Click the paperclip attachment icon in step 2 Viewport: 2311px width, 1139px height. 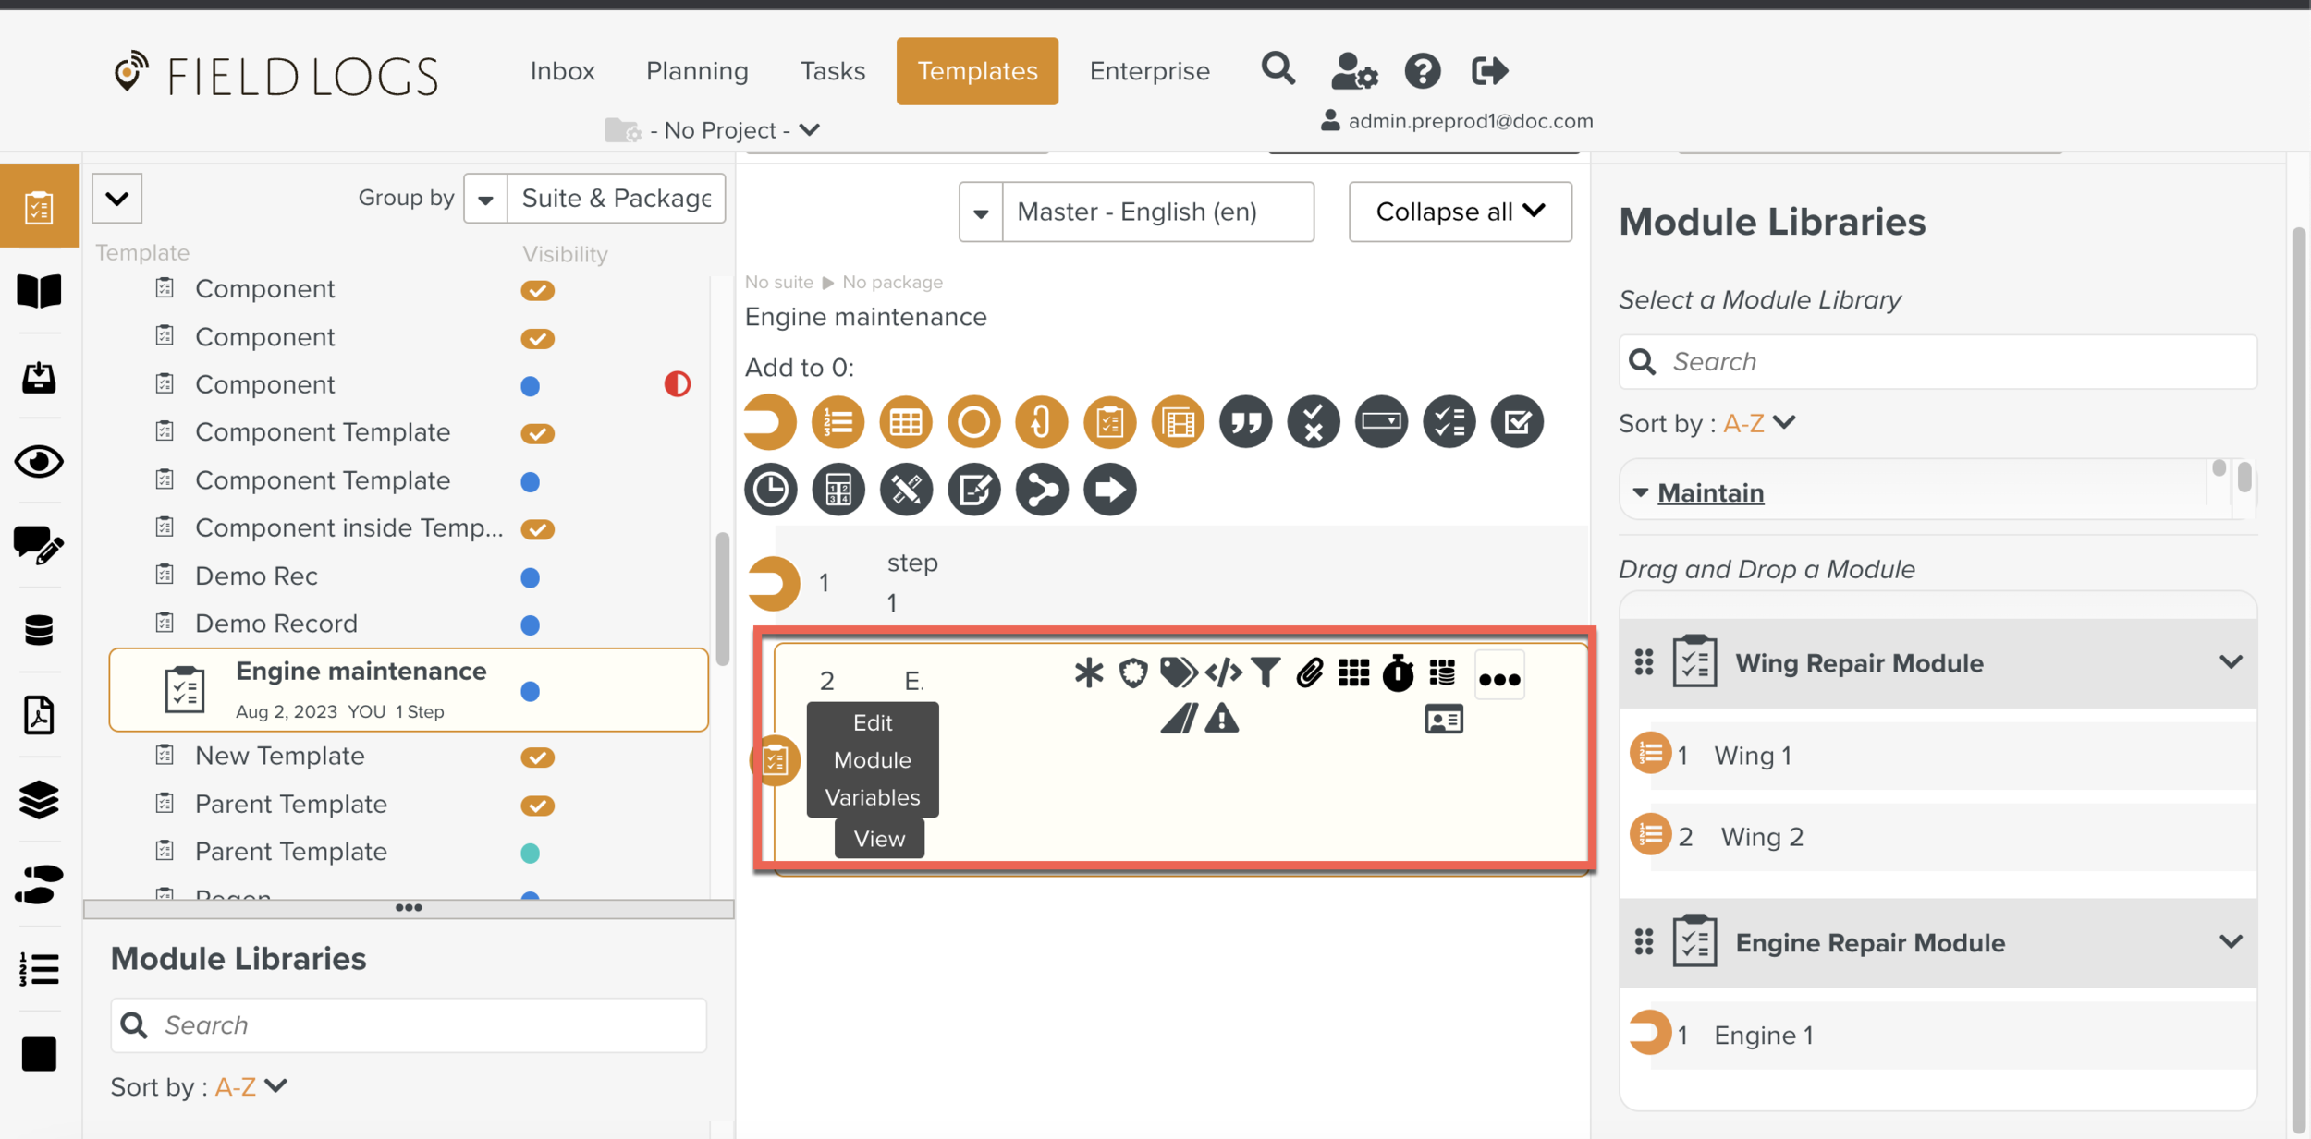point(1309,673)
